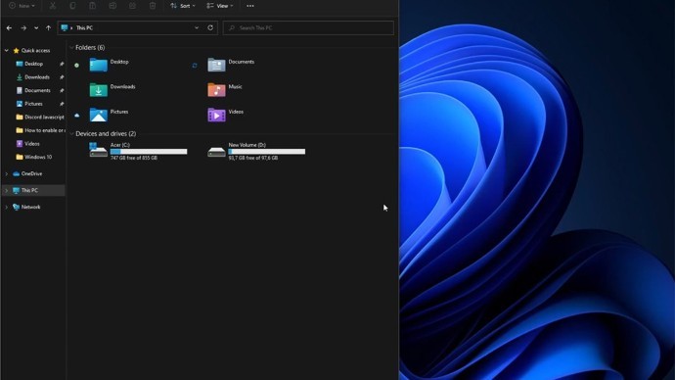Click the sync arrows icon beside Documents

tap(195, 66)
